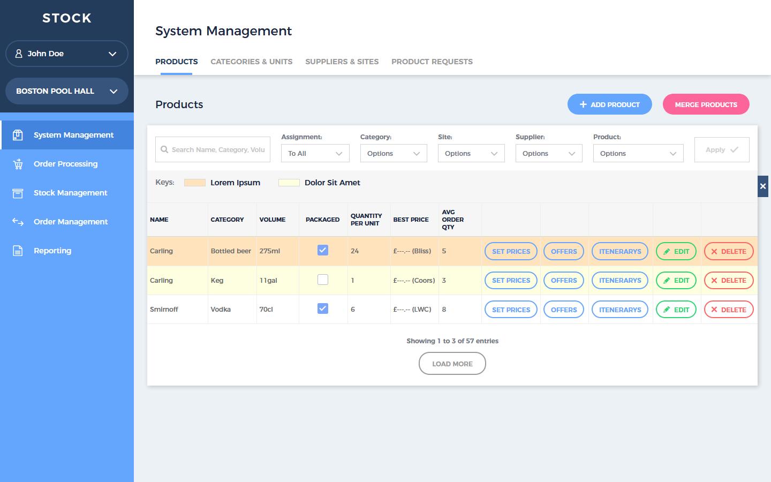
Task: Focus the Search Name, Category field
Action: [218, 150]
